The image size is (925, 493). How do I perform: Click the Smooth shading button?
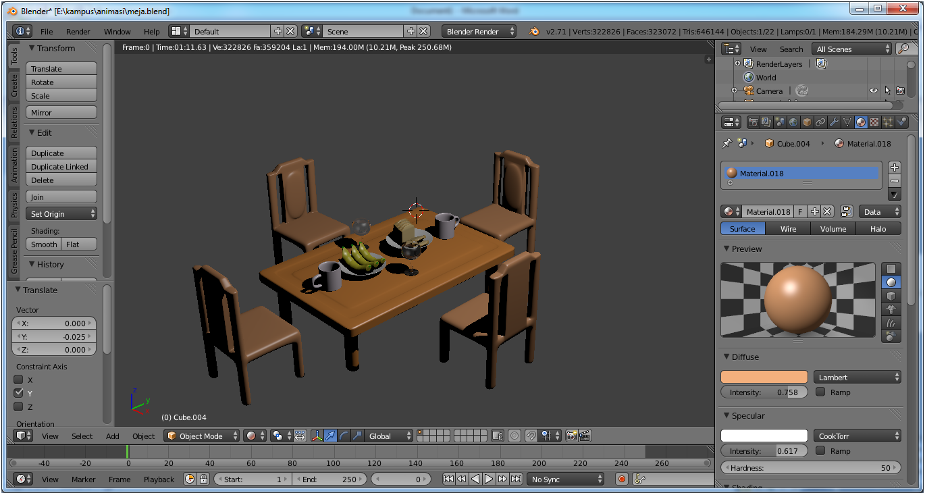pos(44,244)
